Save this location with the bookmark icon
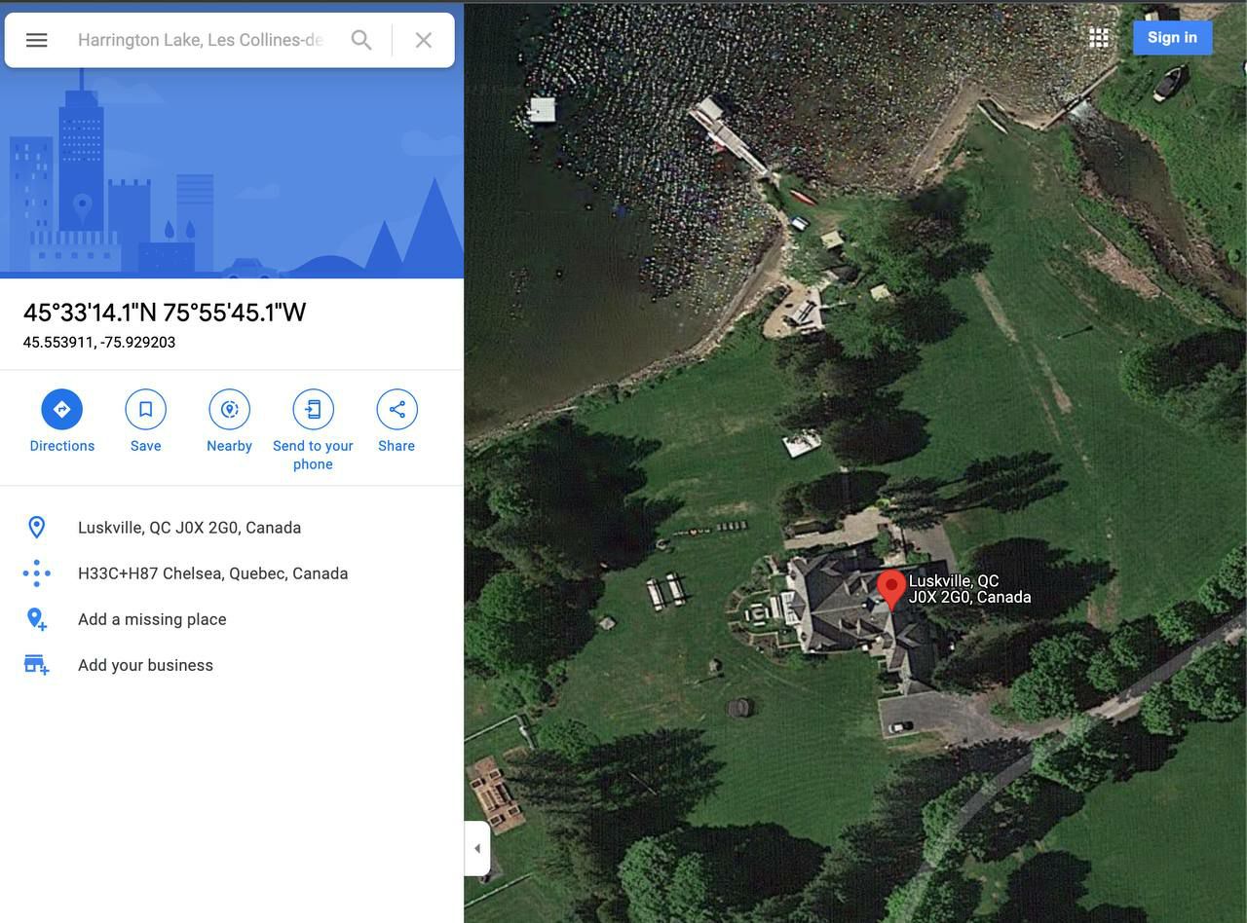 (146, 409)
